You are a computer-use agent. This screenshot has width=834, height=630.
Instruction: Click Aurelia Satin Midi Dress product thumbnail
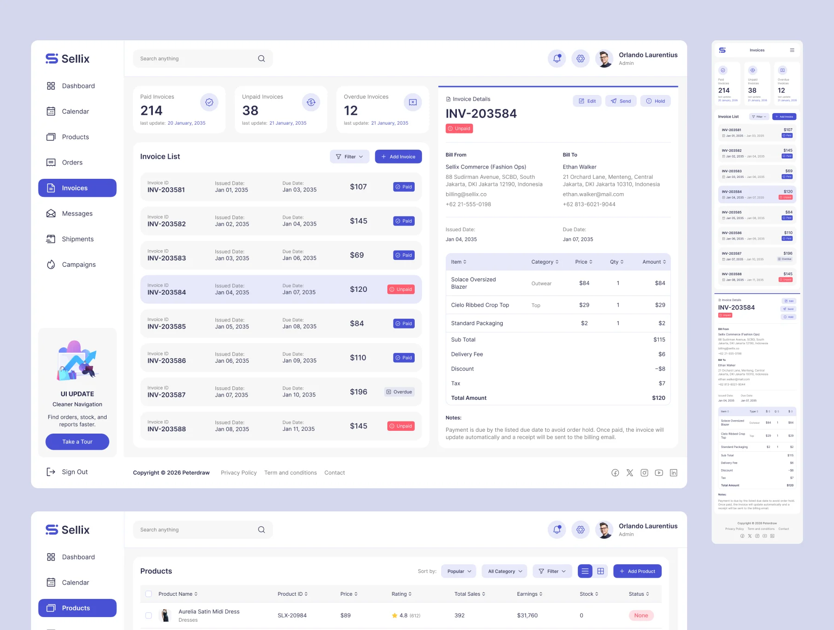tap(165, 615)
